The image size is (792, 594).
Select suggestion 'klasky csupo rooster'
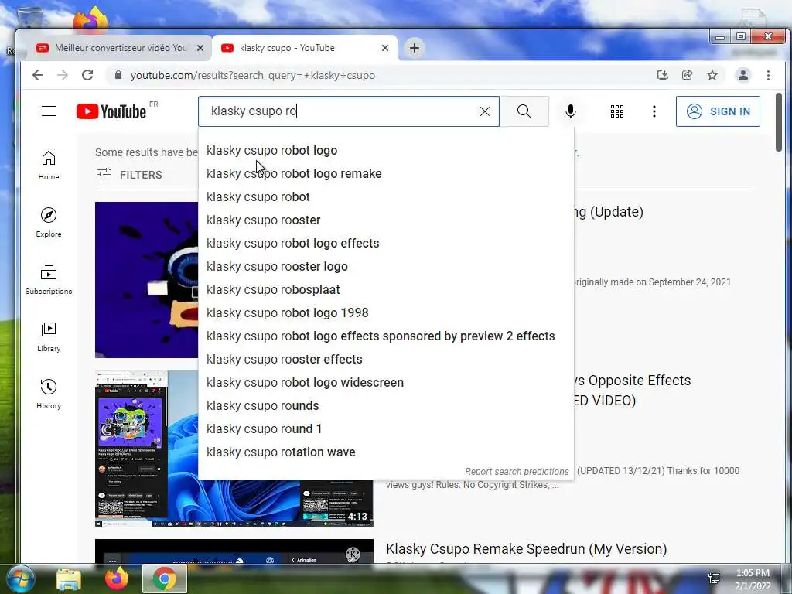[x=386, y=220]
